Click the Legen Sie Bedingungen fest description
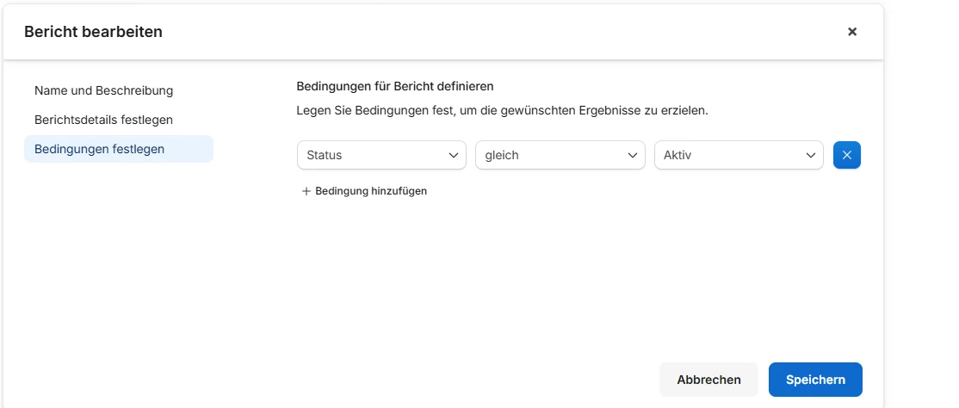 click(x=502, y=111)
